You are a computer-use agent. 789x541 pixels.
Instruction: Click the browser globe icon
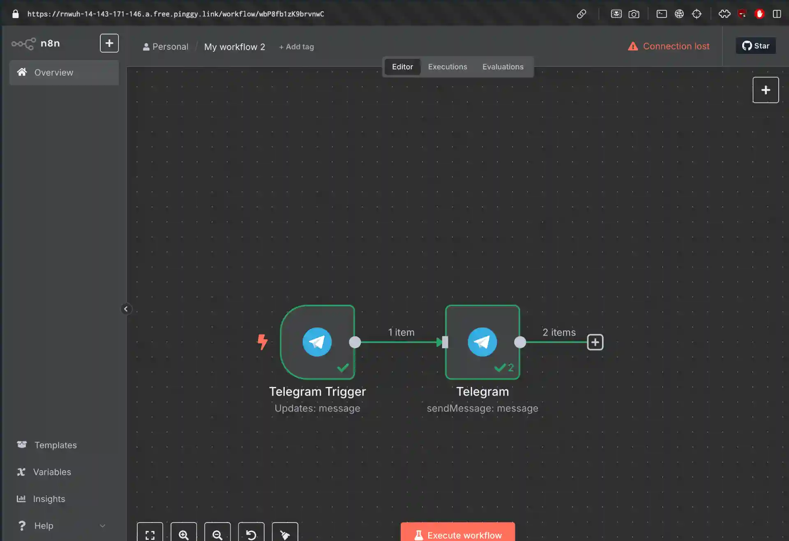point(679,14)
